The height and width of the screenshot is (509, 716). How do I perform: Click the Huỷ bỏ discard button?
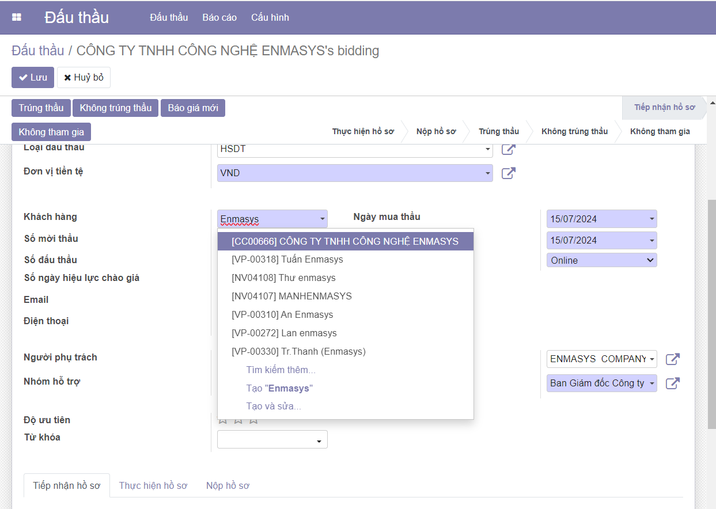click(x=84, y=77)
